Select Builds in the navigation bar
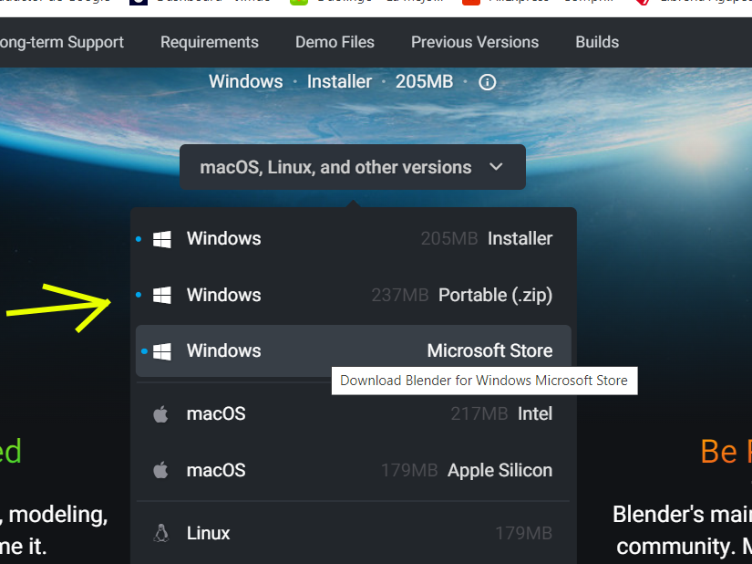The width and height of the screenshot is (752, 564). point(597,42)
